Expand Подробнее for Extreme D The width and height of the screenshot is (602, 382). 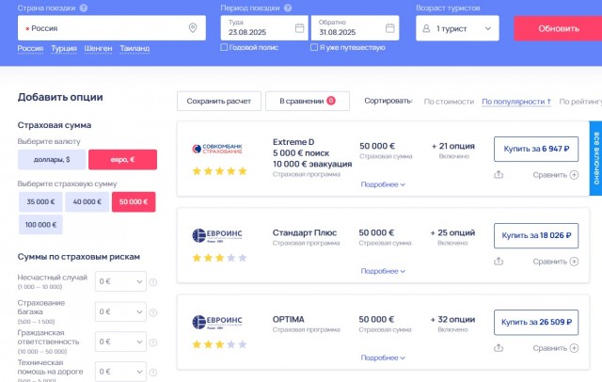click(x=383, y=184)
